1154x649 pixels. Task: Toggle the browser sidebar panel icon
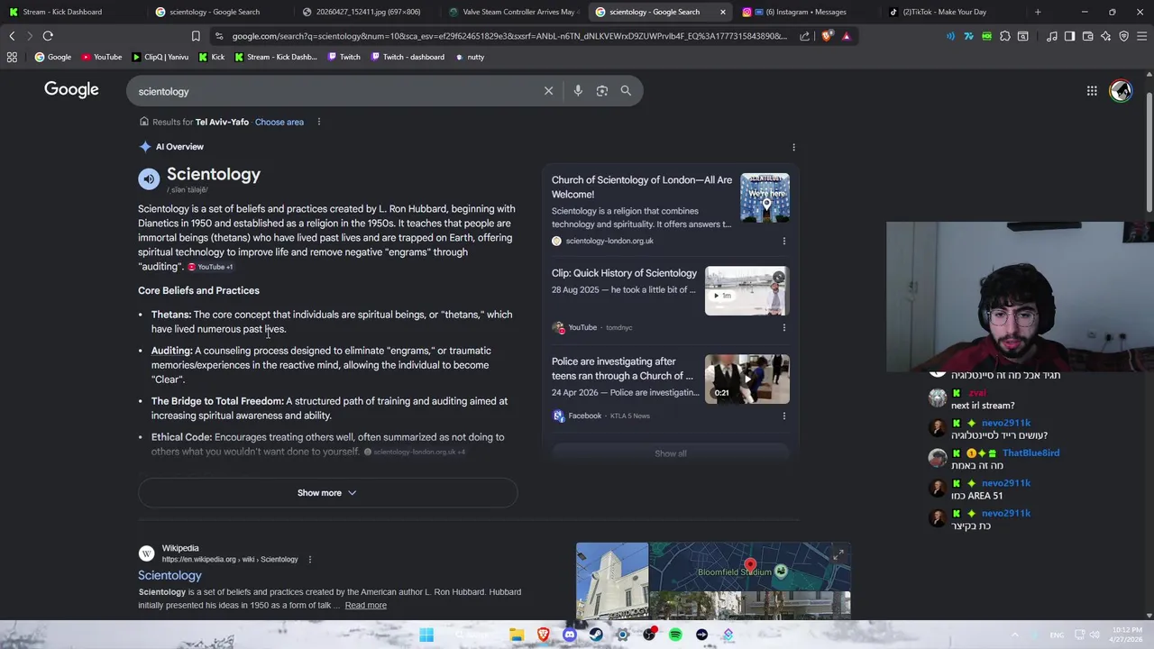1069,36
